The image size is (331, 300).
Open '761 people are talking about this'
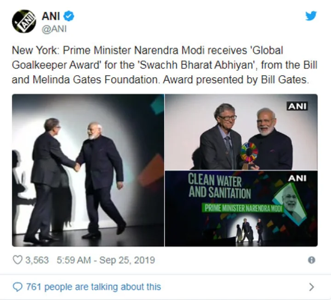click(93, 287)
